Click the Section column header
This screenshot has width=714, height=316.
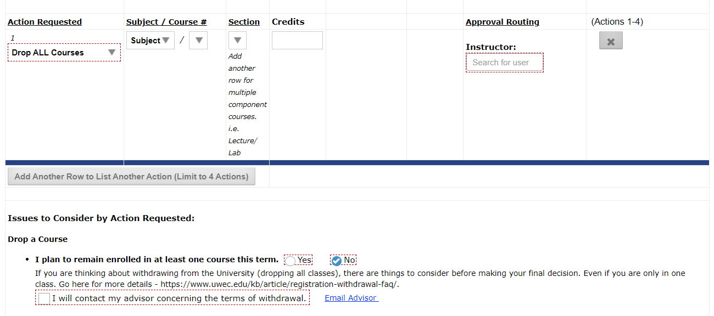244,22
